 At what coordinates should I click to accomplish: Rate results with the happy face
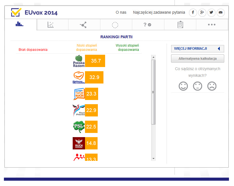coord(183,86)
